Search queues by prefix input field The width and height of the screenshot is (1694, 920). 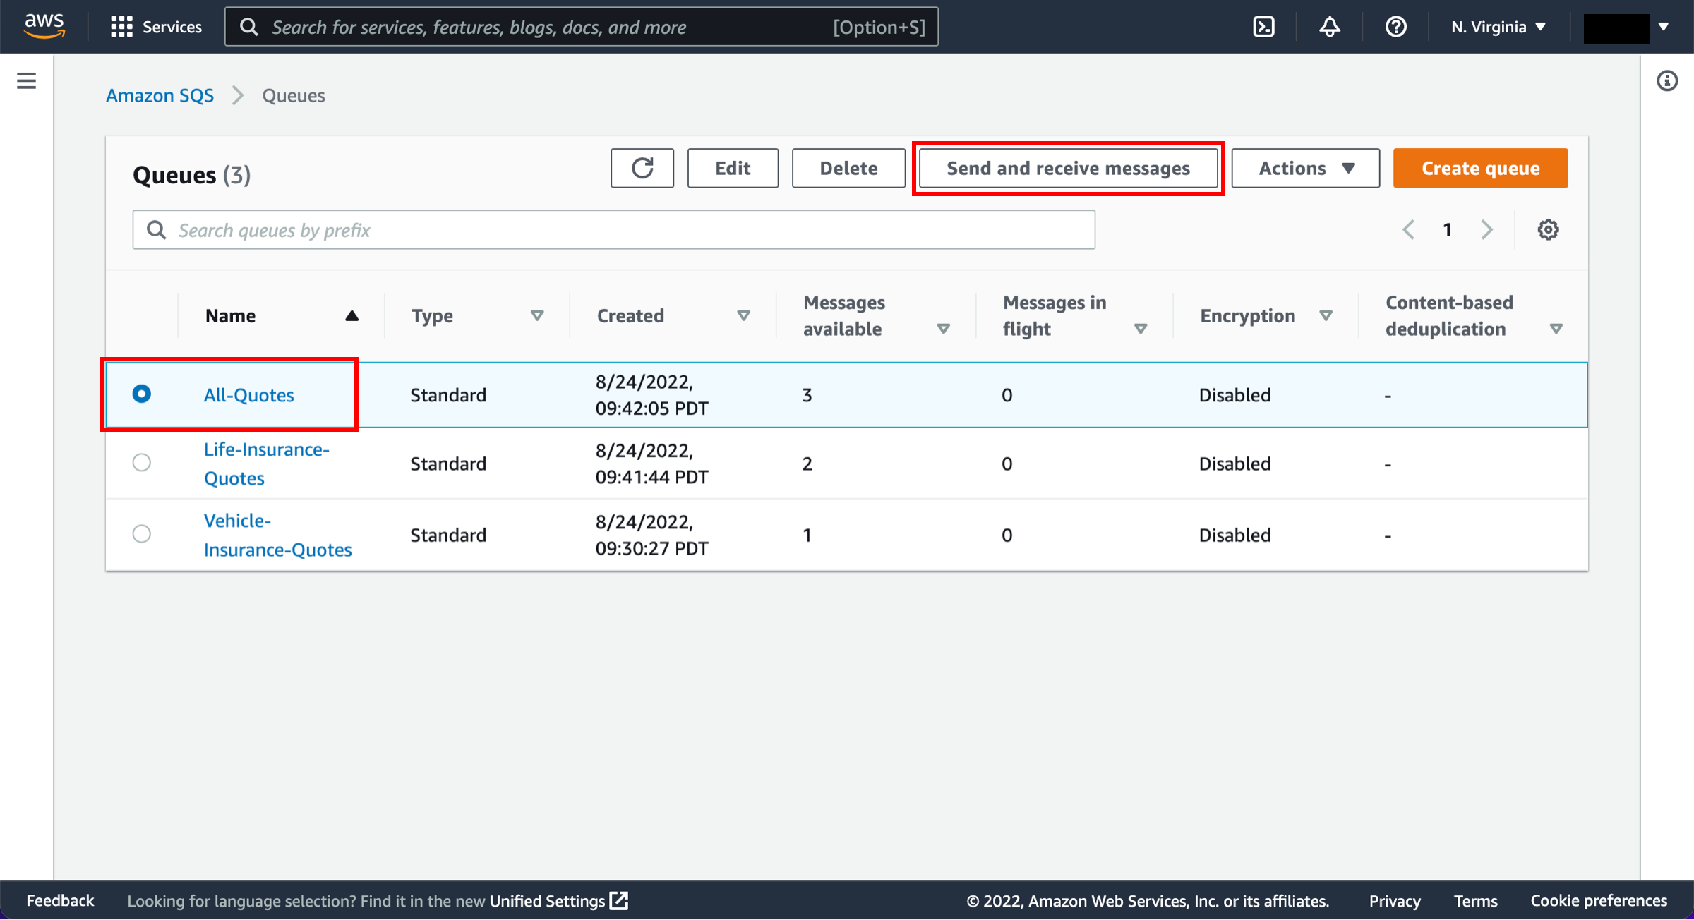tap(614, 230)
